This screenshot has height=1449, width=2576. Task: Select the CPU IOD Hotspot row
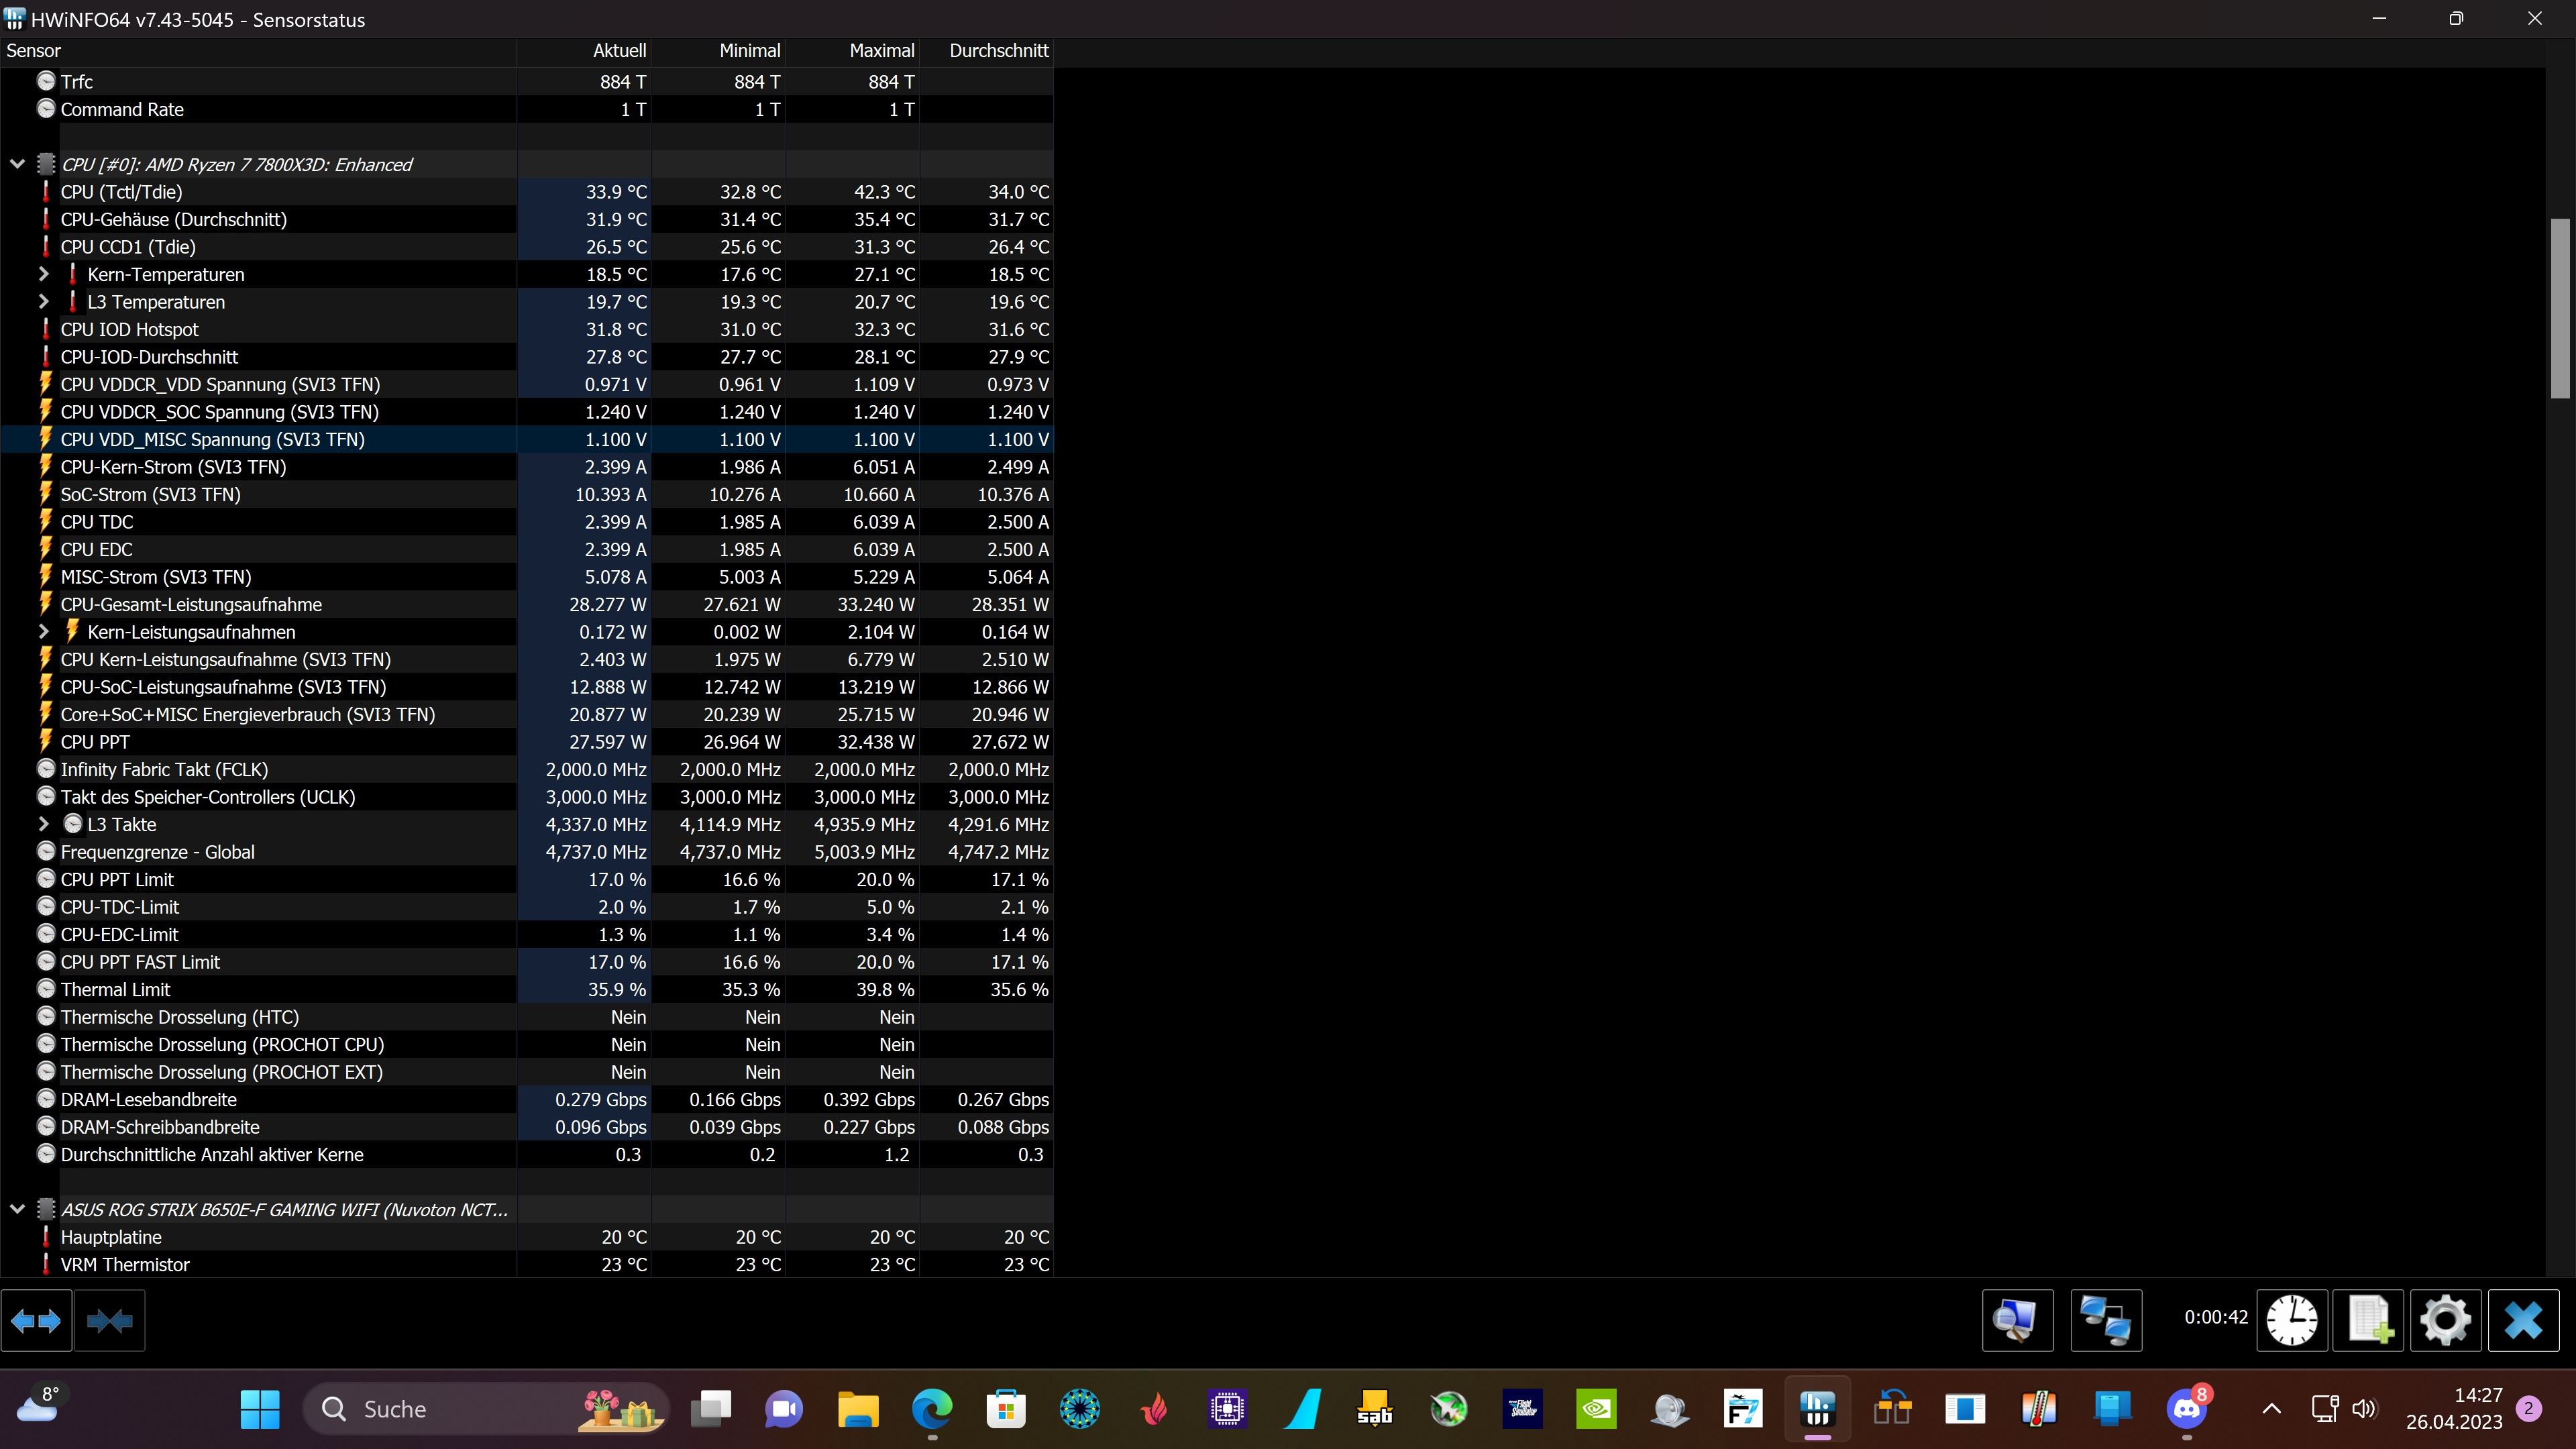[526, 329]
